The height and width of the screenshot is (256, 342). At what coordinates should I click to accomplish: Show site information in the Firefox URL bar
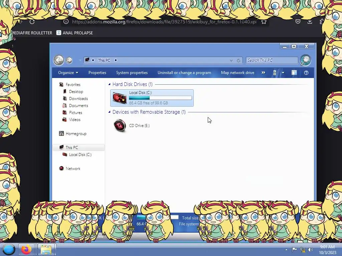(x=66, y=22)
